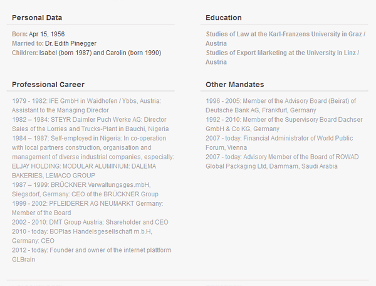Click the Personal Data heading

(x=37, y=18)
